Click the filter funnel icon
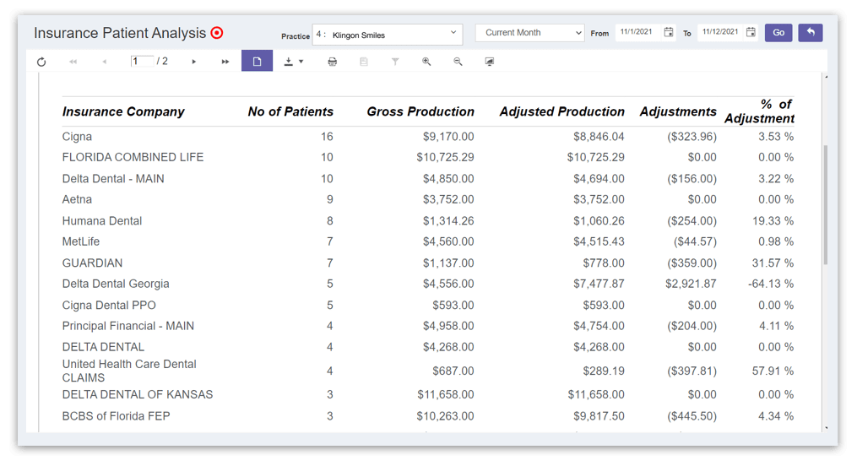 [395, 62]
